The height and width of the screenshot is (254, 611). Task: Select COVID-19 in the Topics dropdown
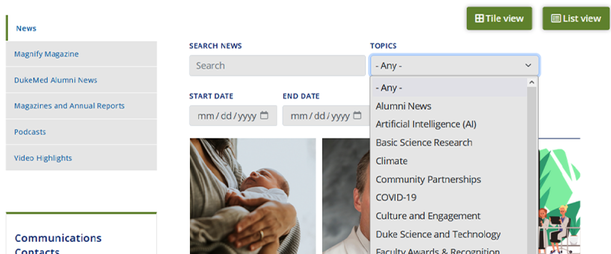[396, 198]
